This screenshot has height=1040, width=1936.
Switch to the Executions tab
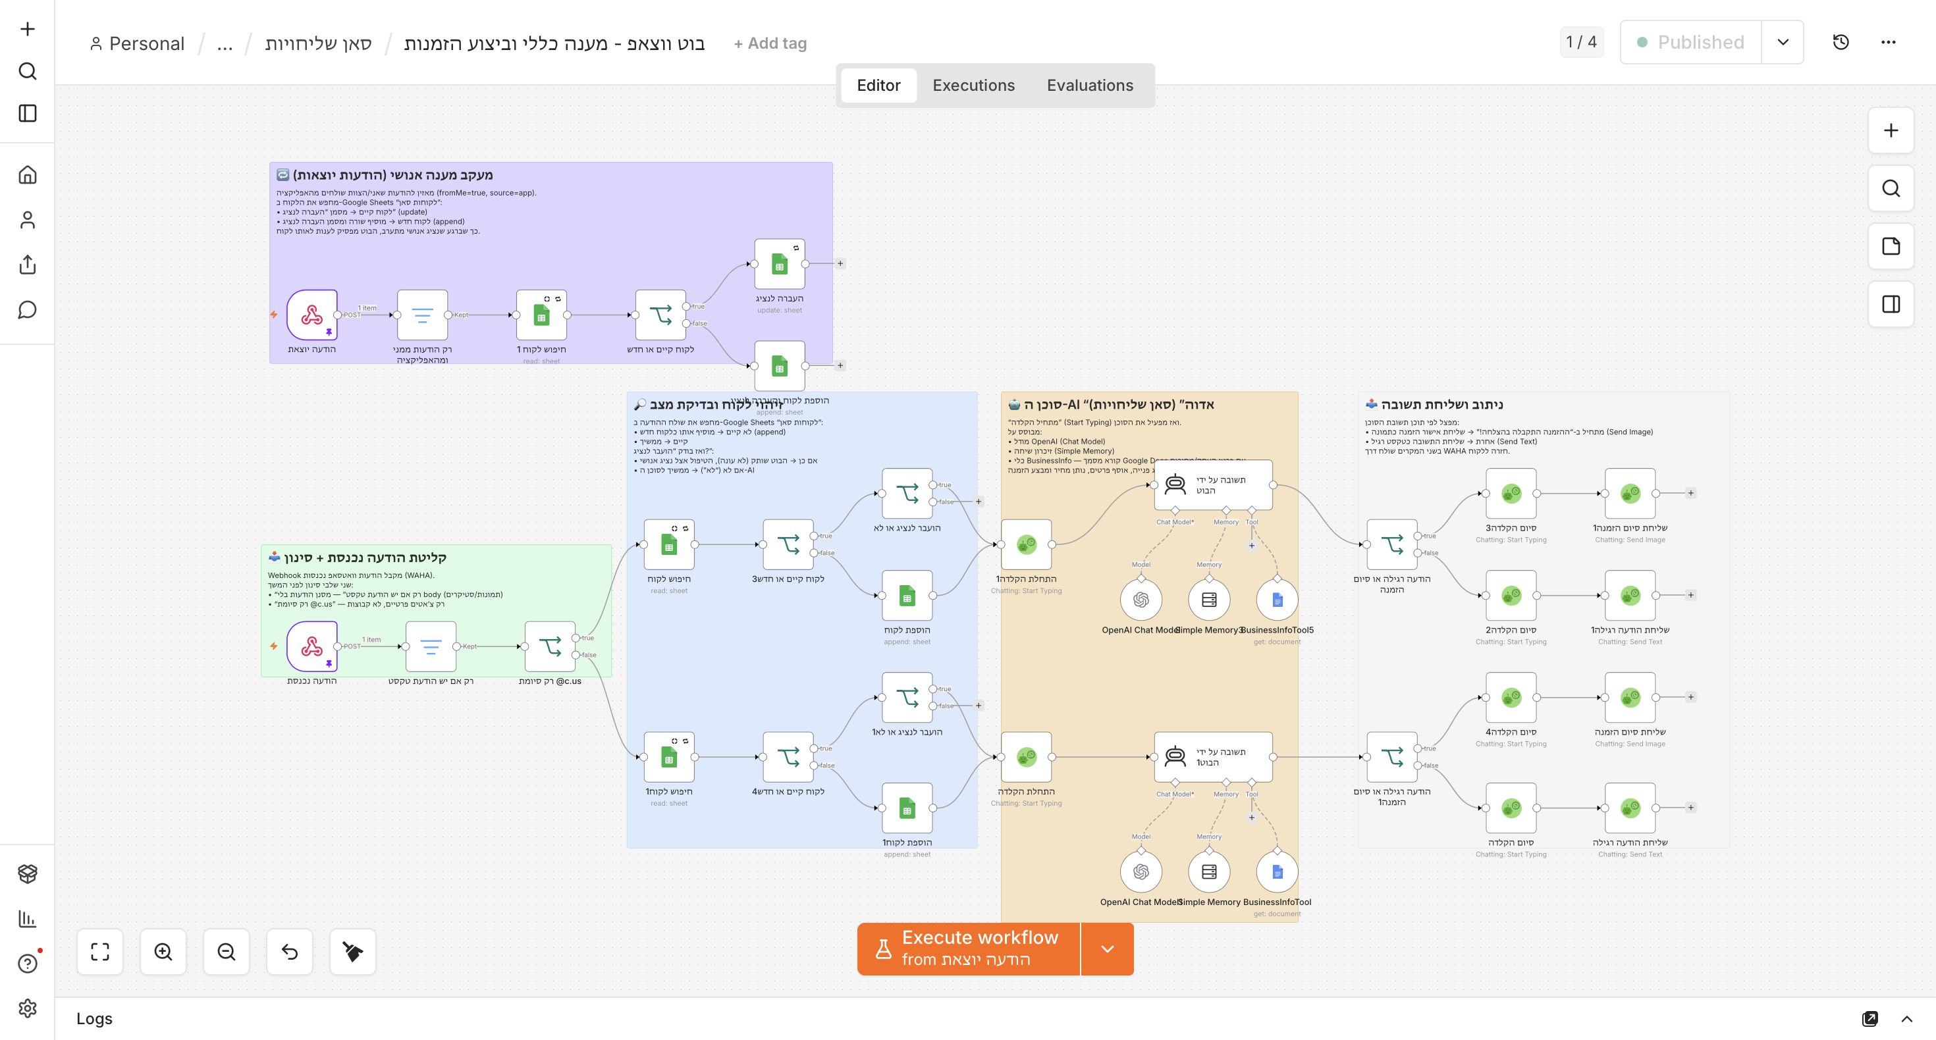coord(973,86)
